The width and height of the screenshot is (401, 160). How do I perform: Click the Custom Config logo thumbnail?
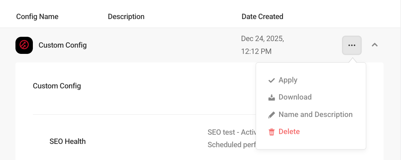click(x=24, y=45)
